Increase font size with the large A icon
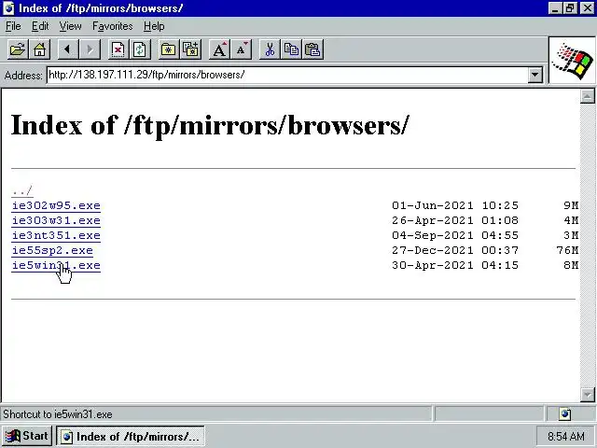The height and width of the screenshot is (448, 597). pyautogui.click(x=219, y=49)
